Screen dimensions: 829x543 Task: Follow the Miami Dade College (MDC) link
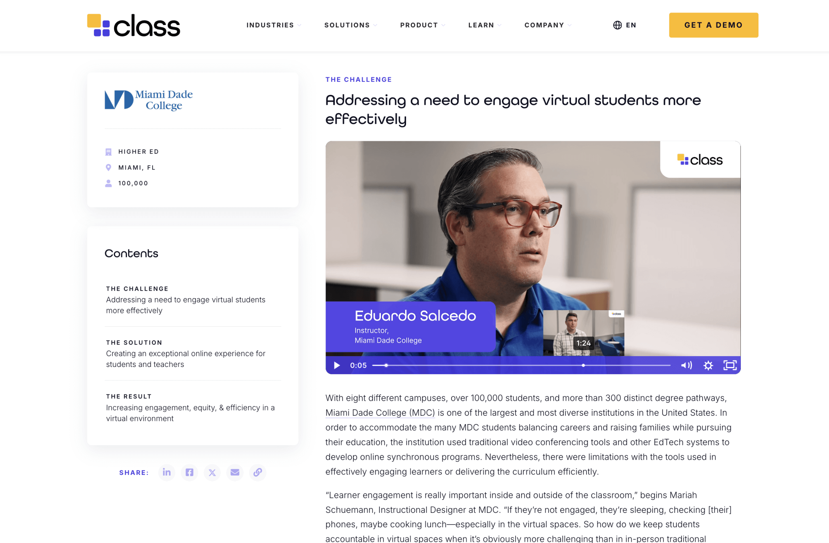click(x=380, y=412)
